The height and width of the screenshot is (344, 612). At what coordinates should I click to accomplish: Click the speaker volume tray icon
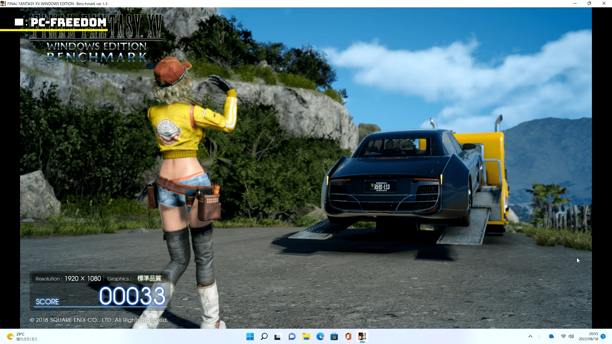point(571,336)
